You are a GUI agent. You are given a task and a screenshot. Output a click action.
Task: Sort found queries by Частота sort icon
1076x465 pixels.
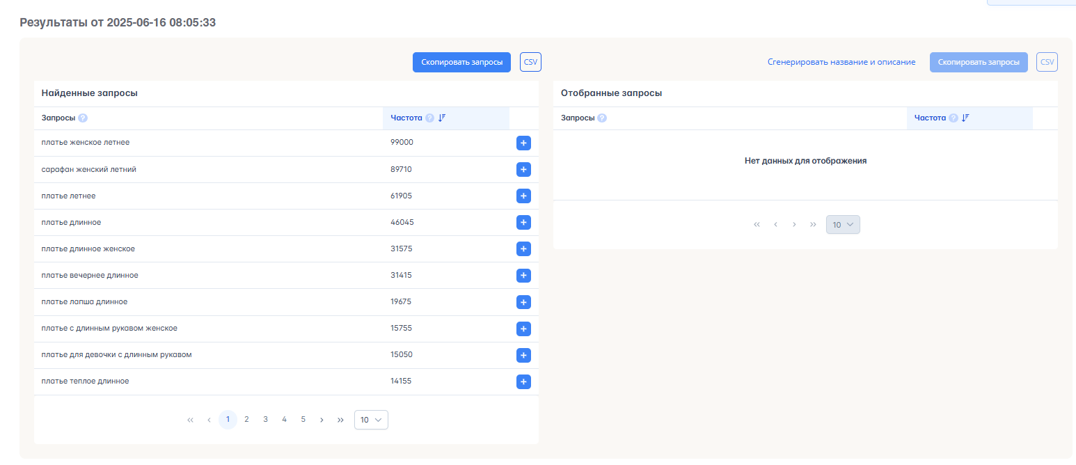click(442, 118)
